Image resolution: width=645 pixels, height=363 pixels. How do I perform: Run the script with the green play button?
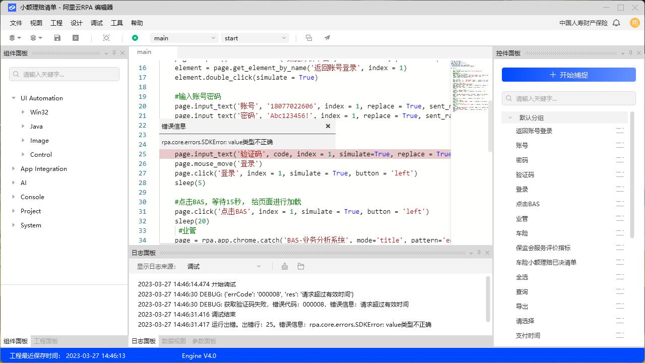(x=135, y=38)
